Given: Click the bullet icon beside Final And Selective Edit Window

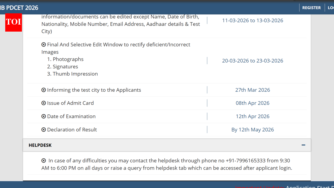Looking at the screenshot, I should (x=43, y=44).
